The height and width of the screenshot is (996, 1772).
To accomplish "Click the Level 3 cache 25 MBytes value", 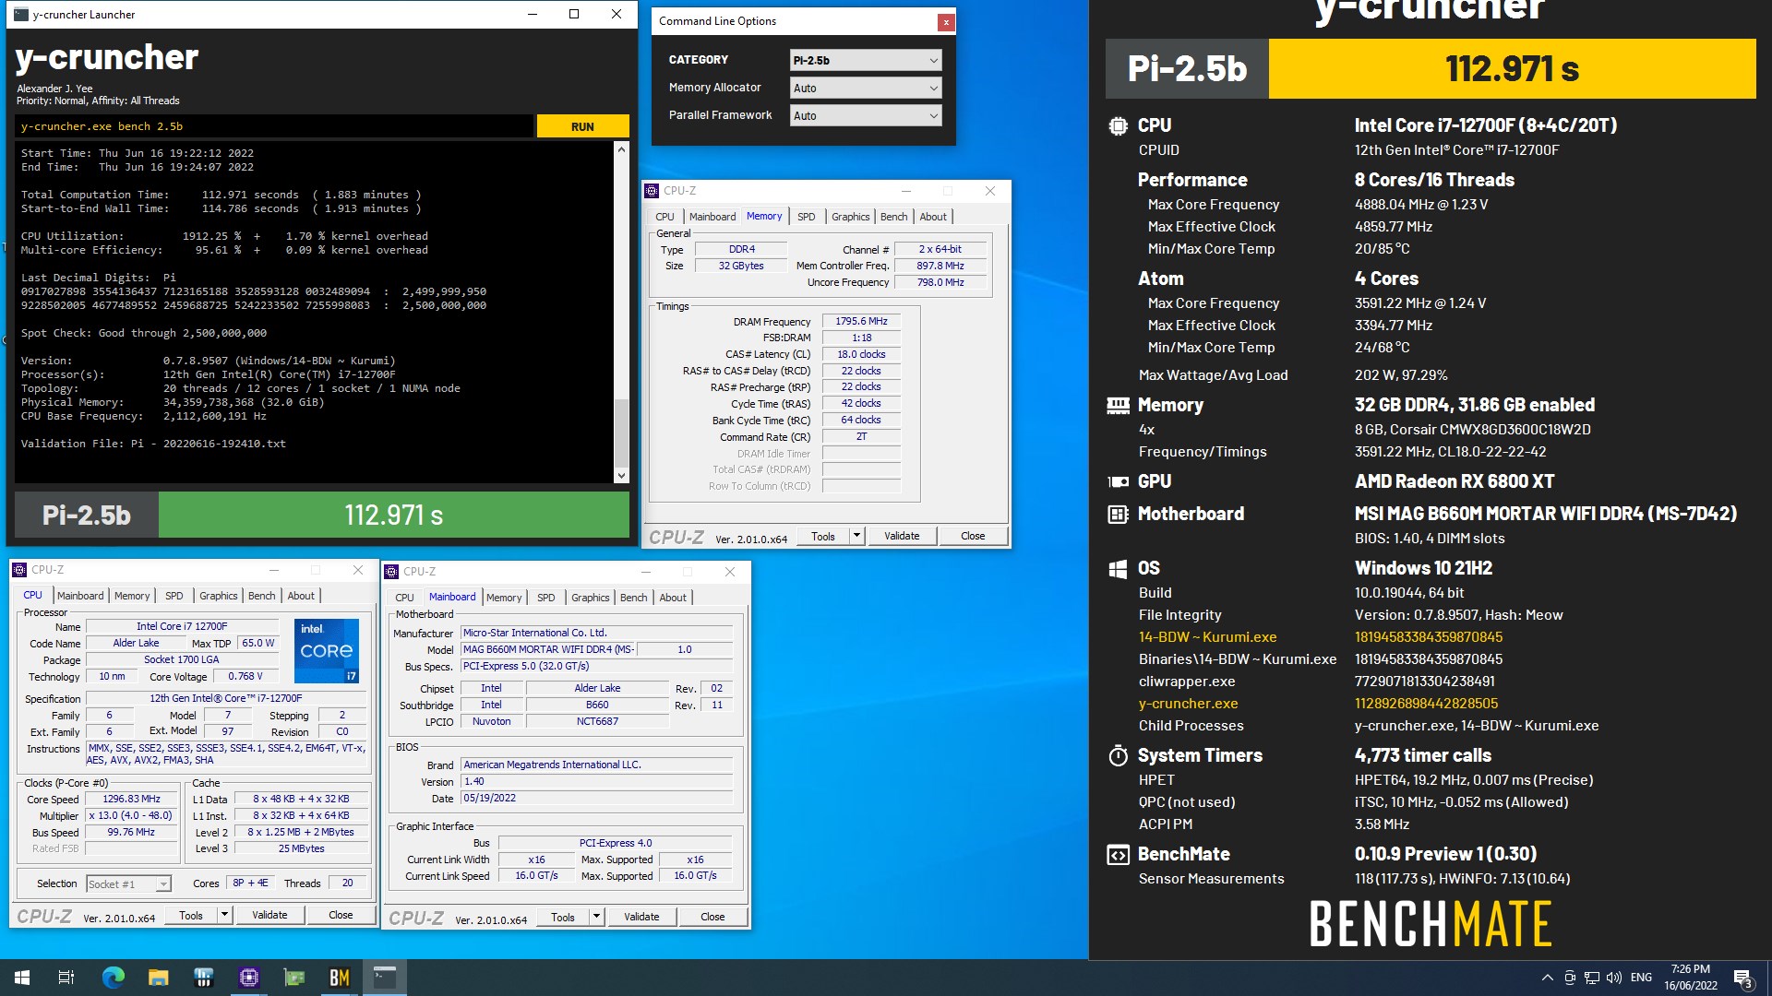I will (301, 849).
